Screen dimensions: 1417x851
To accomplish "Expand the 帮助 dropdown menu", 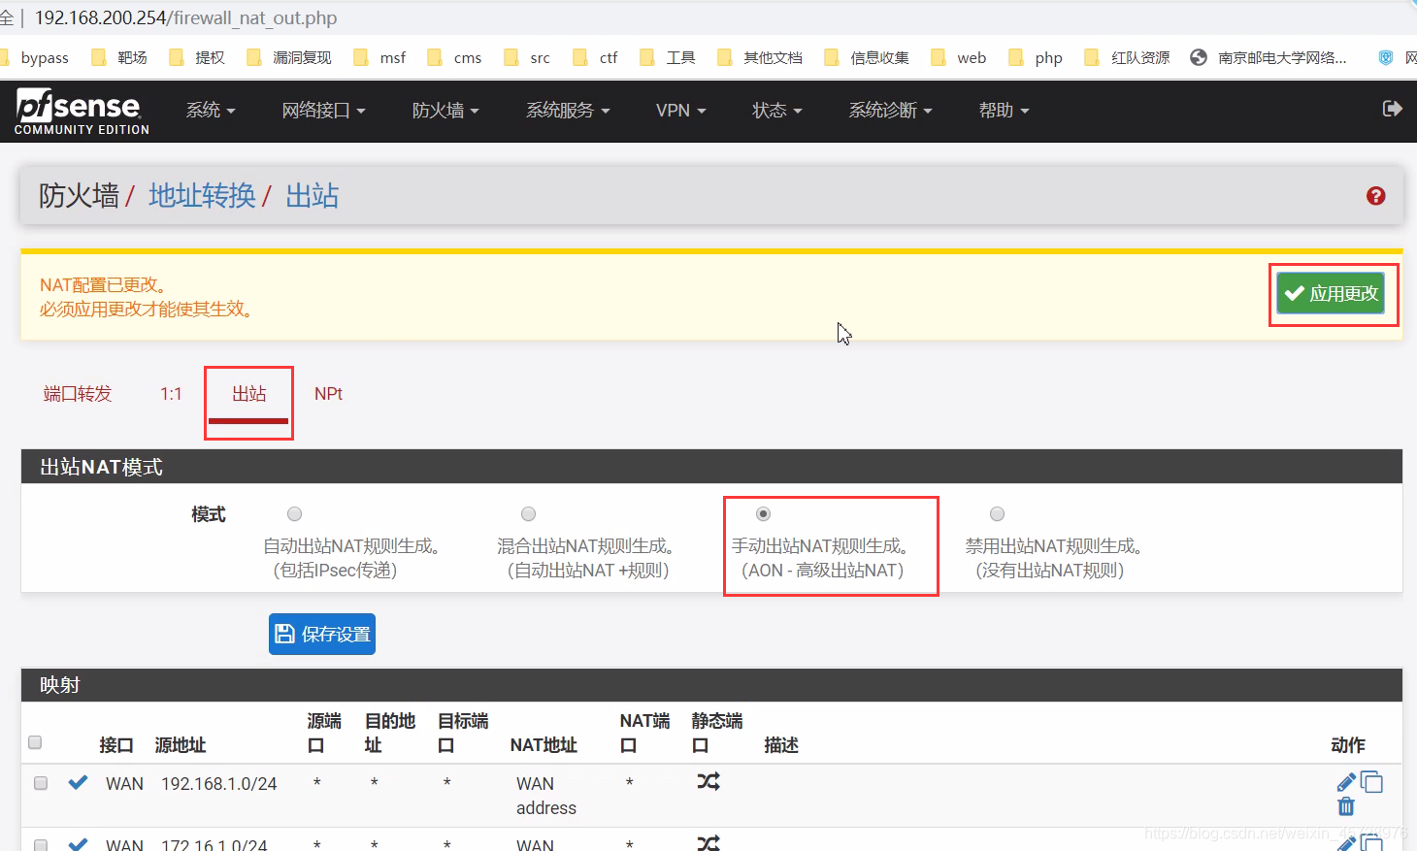I will point(1004,111).
